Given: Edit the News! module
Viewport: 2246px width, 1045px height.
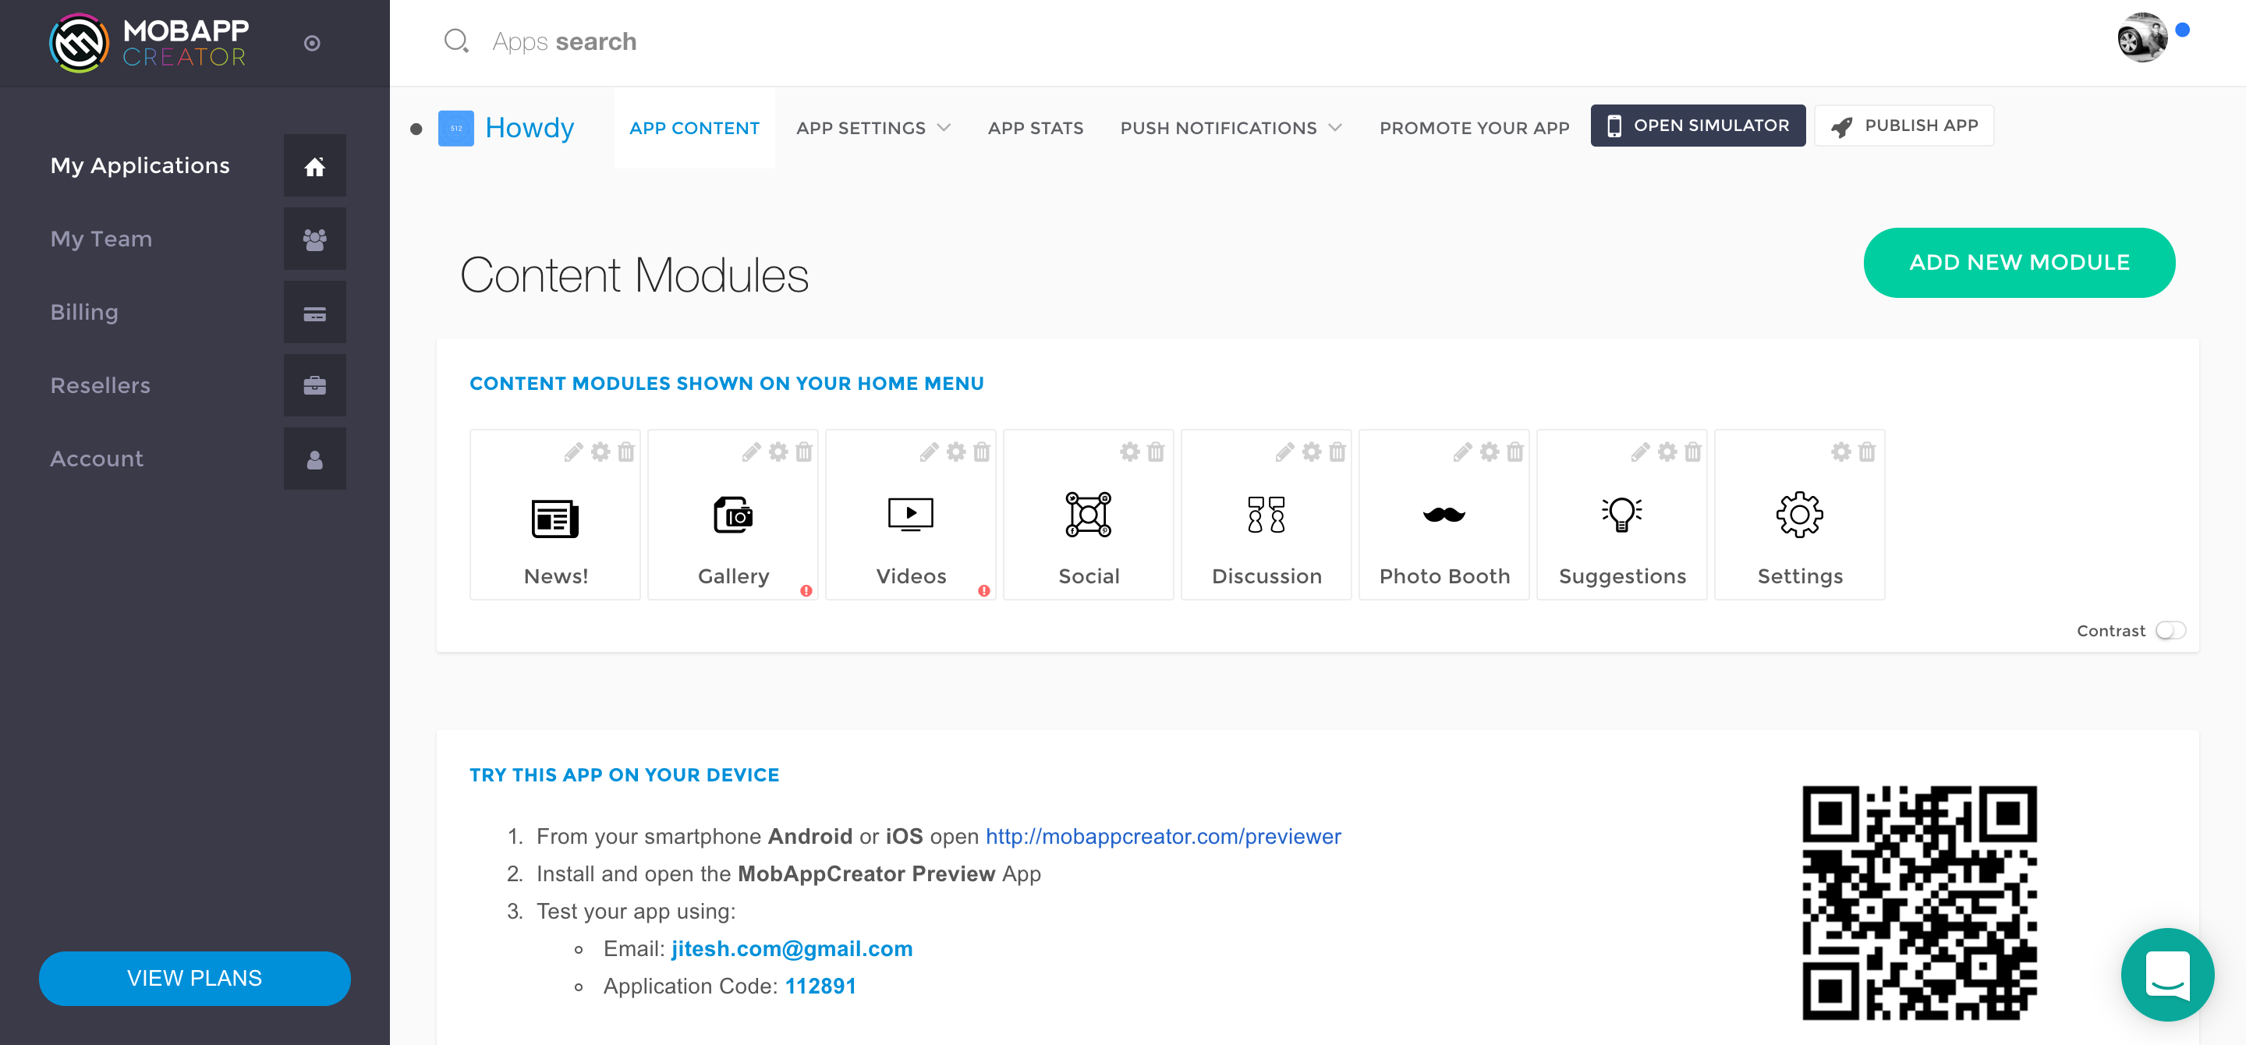Looking at the screenshot, I should 573,452.
